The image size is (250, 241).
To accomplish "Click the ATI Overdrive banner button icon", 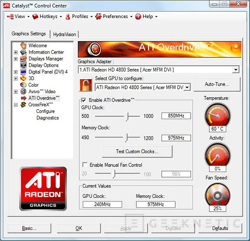I will coord(94,49).
